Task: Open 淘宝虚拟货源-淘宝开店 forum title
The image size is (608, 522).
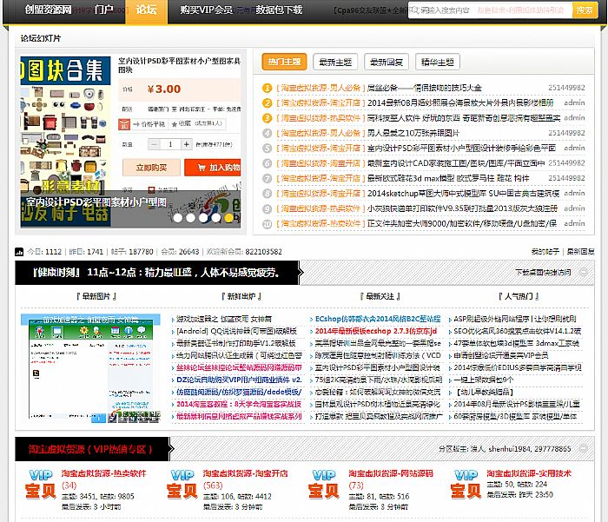Action: tap(246, 473)
